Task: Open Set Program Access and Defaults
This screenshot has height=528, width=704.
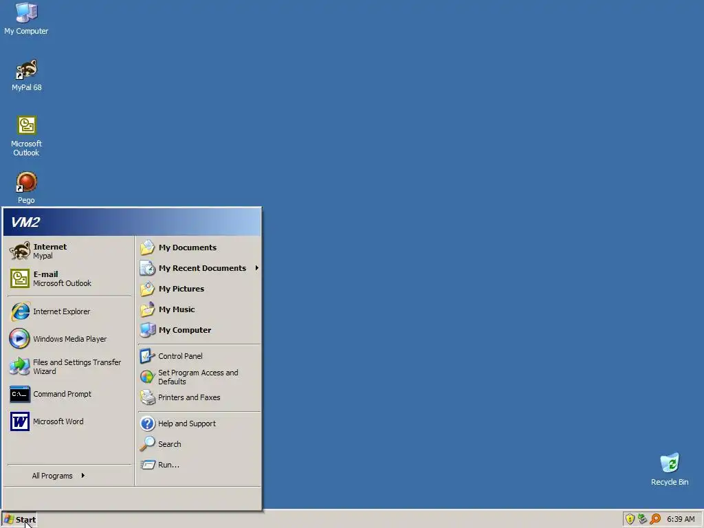Action: coord(199,377)
